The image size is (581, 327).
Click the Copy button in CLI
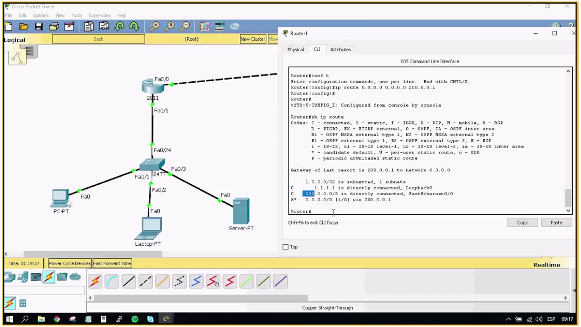[522, 223]
